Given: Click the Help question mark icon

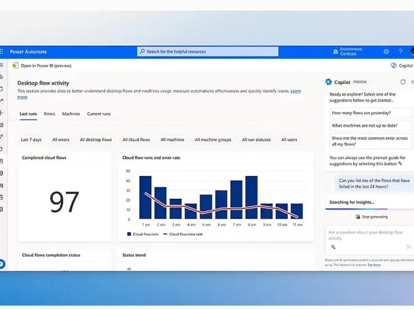Looking at the screenshot, I should 401,52.
